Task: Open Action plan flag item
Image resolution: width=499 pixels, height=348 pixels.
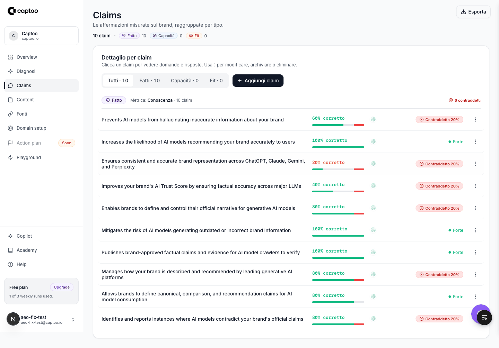Action: (x=41, y=143)
